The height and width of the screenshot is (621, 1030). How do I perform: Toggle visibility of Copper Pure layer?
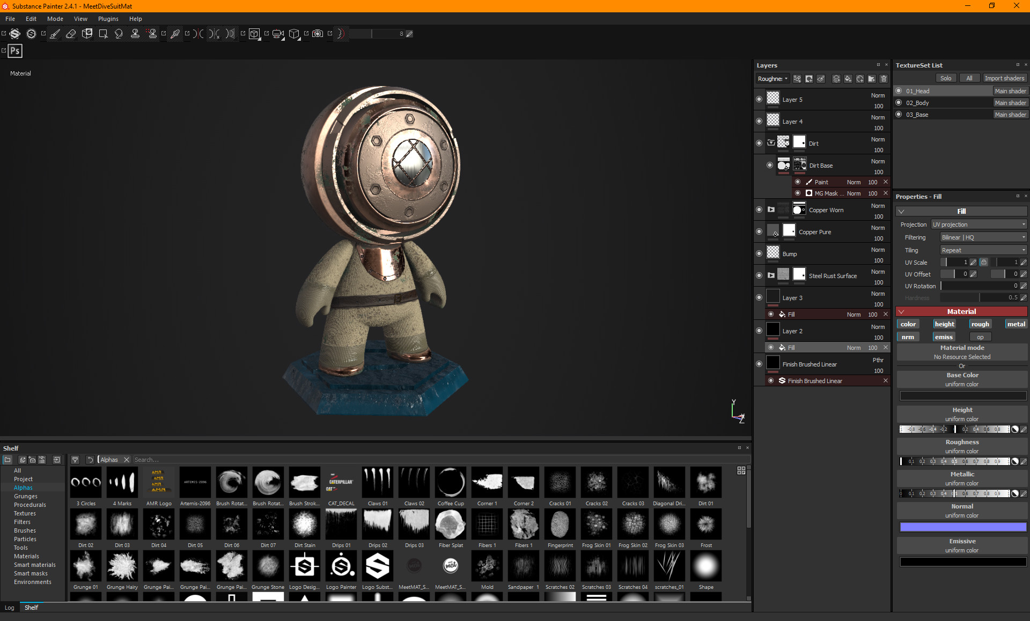click(759, 231)
